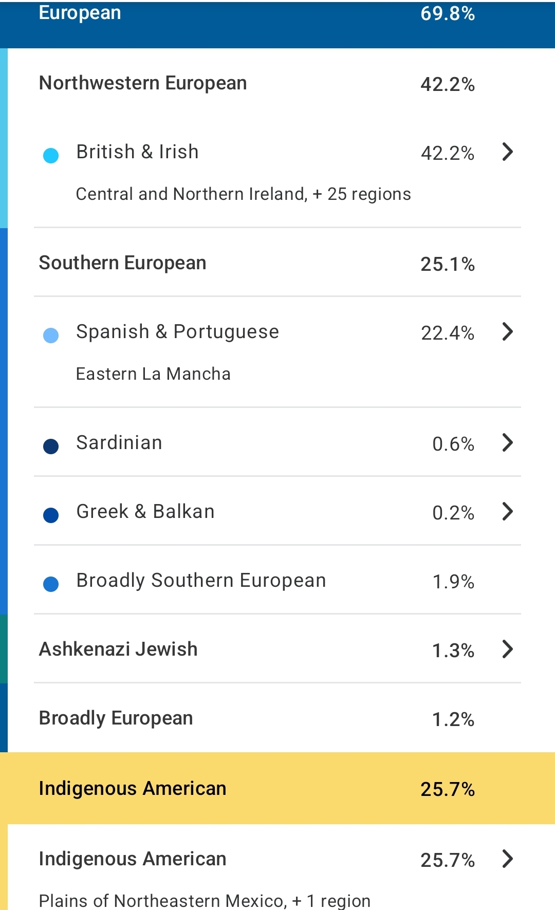Open Greek & Balkan chevron

click(x=508, y=511)
